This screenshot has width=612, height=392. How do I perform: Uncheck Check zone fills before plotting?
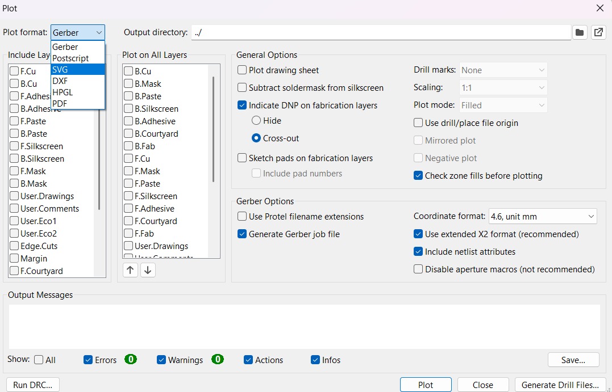418,175
